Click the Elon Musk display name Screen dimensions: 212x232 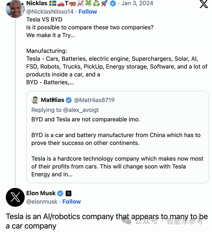(x=41, y=193)
